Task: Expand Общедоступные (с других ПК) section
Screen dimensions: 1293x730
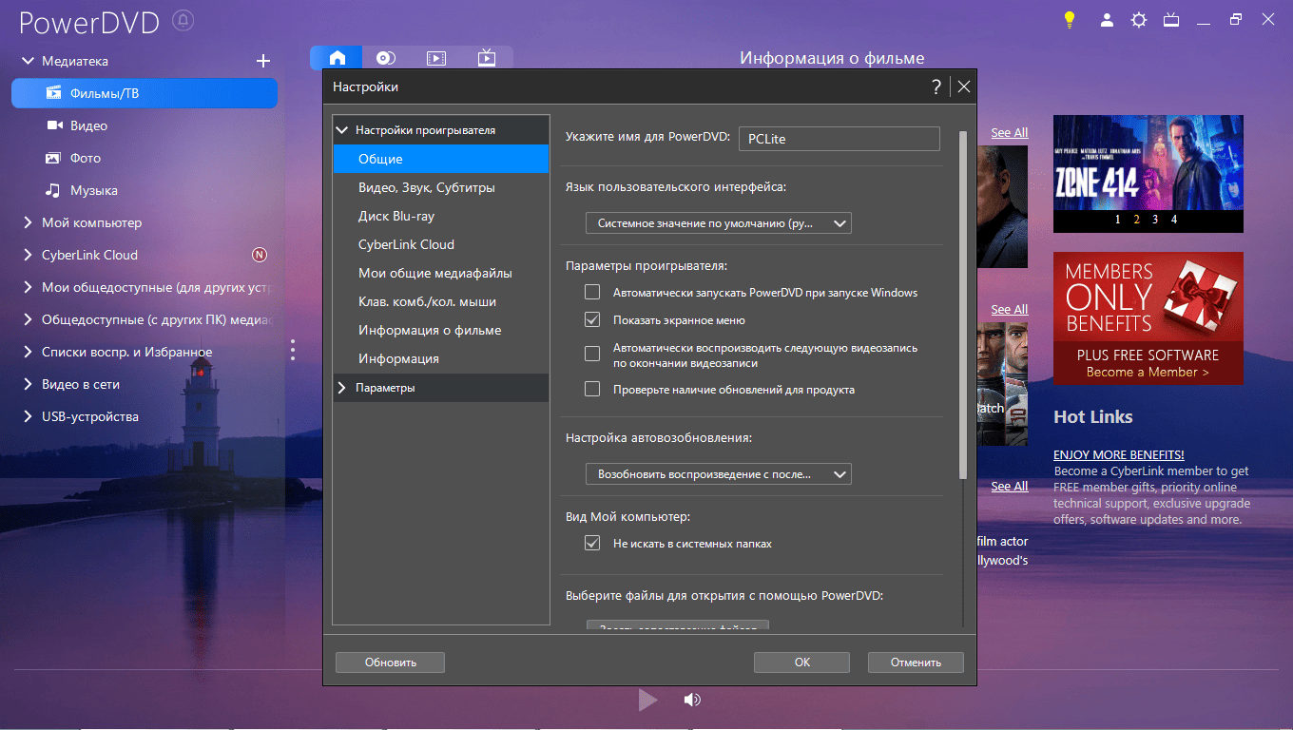Action: (x=28, y=319)
